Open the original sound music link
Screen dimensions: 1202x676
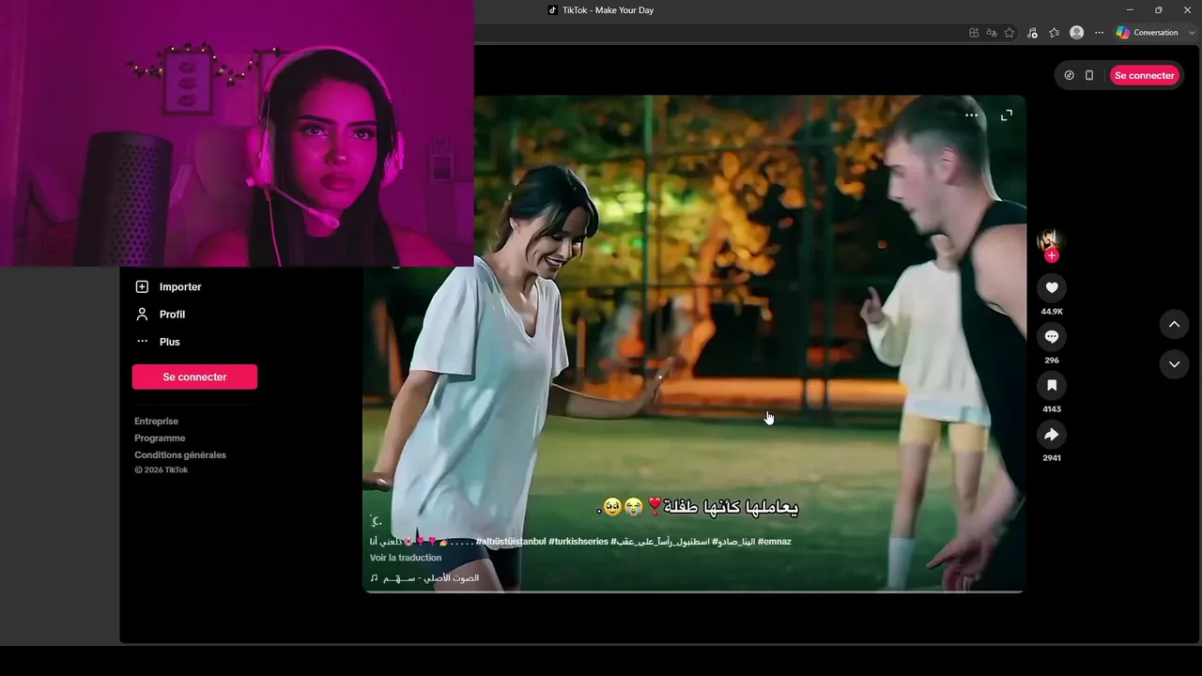[x=424, y=578]
